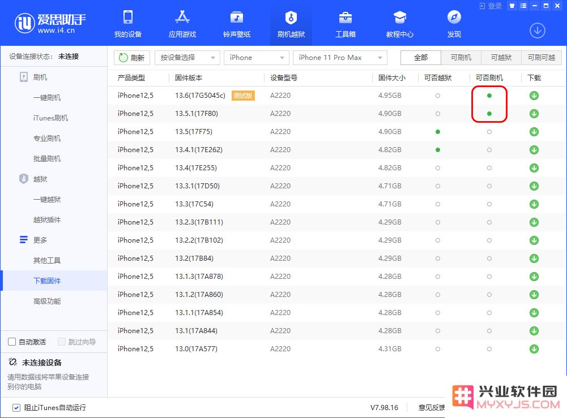Click the 测试版 beta badge on 13.6
This screenshot has width=567, height=418.
(x=243, y=96)
